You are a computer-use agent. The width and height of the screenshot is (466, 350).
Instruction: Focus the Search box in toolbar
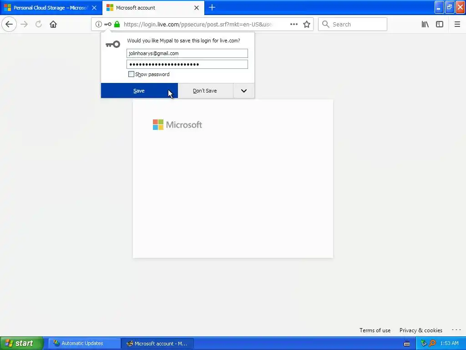click(x=353, y=24)
